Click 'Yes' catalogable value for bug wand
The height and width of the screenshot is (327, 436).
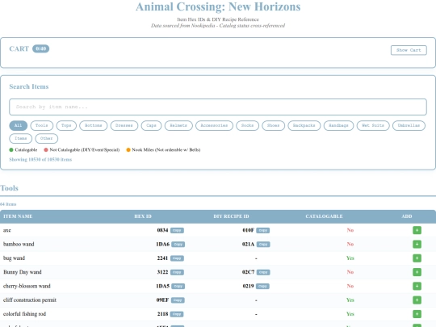(350, 258)
